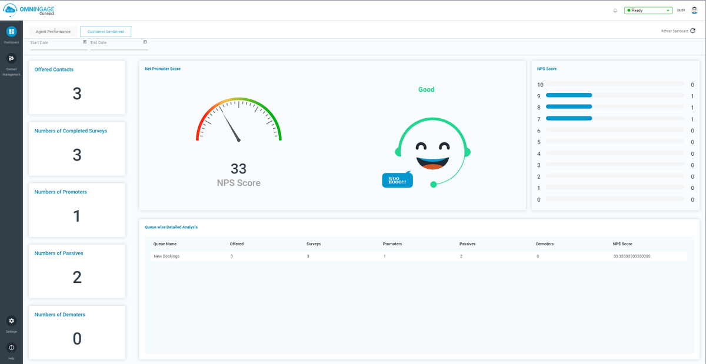
Task: Click the Demoters column header
Action: tap(545, 243)
